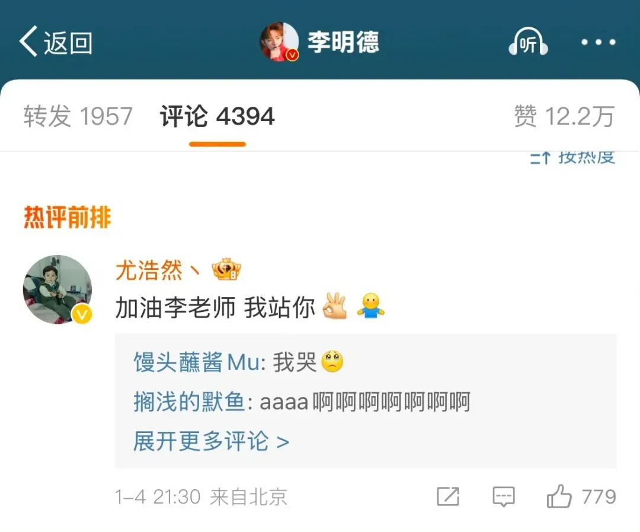Click the verified badge on 李明德 avatar

click(292, 55)
